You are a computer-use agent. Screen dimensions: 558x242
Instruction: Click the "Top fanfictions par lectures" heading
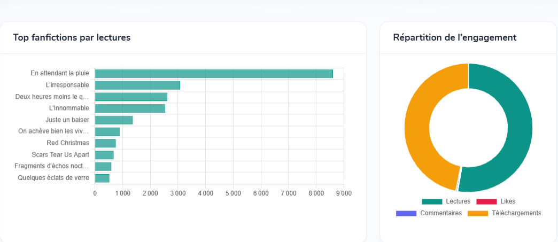point(72,37)
